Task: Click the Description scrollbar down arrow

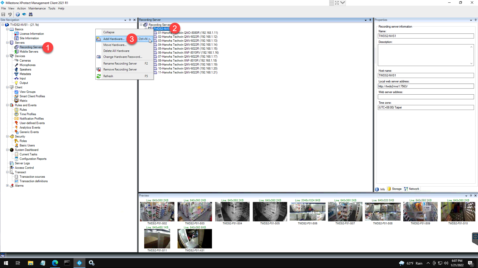Action: (x=471, y=64)
